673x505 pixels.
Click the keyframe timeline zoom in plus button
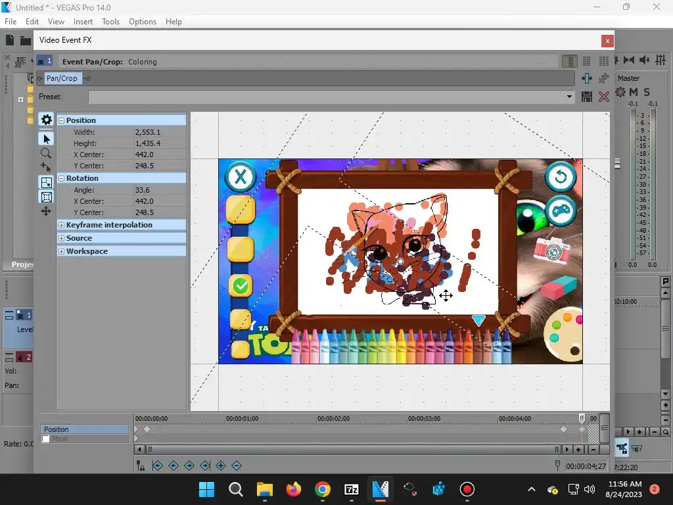click(x=578, y=450)
